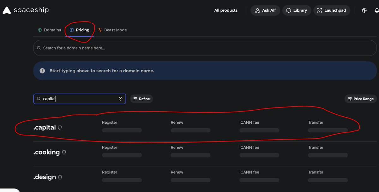Screen dimensions: 379x192
Task: Click the Spaceship logo
Action: tap(26, 10)
